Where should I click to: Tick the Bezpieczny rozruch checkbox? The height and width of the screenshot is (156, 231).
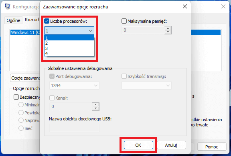pyautogui.click(x=16, y=97)
